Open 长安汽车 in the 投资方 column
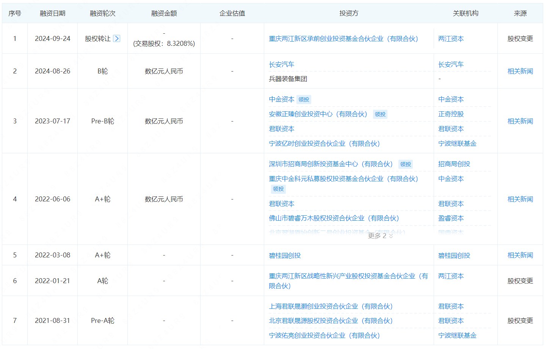This screenshot has height=349, width=547. [x=281, y=64]
